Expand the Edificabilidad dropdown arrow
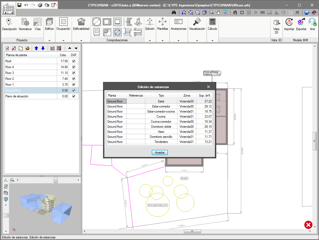The image size is (319, 240). (x=81, y=41)
